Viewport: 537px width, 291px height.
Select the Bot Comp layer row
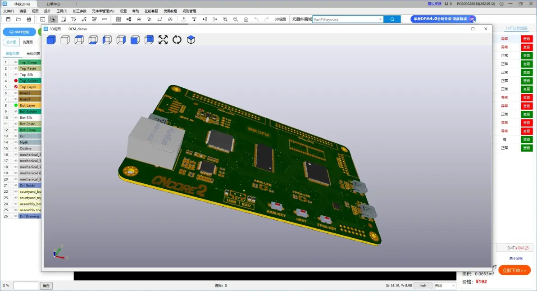click(x=22, y=130)
